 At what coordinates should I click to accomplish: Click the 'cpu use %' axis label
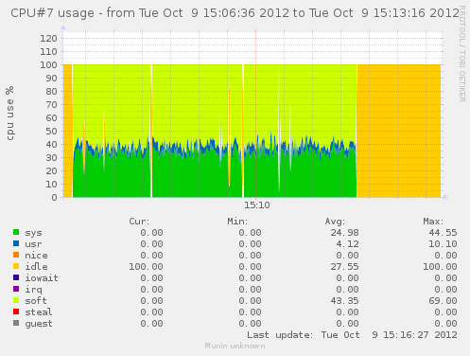pyautogui.click(x=9, y=113)
